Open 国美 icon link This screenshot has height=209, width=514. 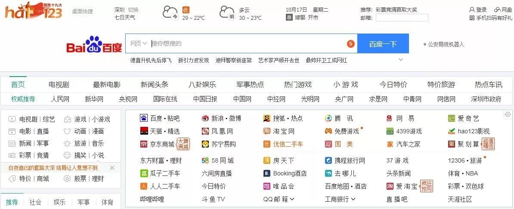(x=328, y=144)
